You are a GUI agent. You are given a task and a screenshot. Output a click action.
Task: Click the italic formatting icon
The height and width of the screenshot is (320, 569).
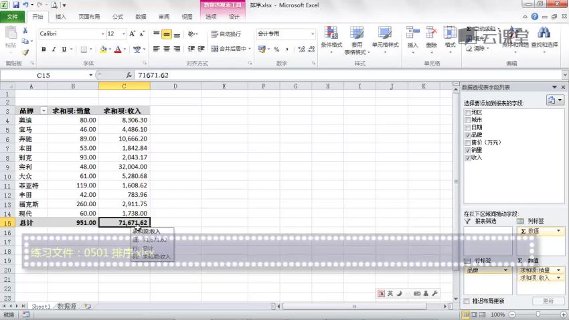pyautogui.click(x=54, y=49)
